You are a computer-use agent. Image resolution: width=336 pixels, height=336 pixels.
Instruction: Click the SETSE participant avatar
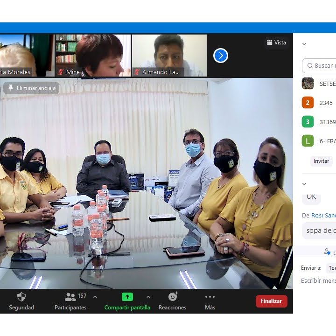pyautogui.click(x=308, y=84)
